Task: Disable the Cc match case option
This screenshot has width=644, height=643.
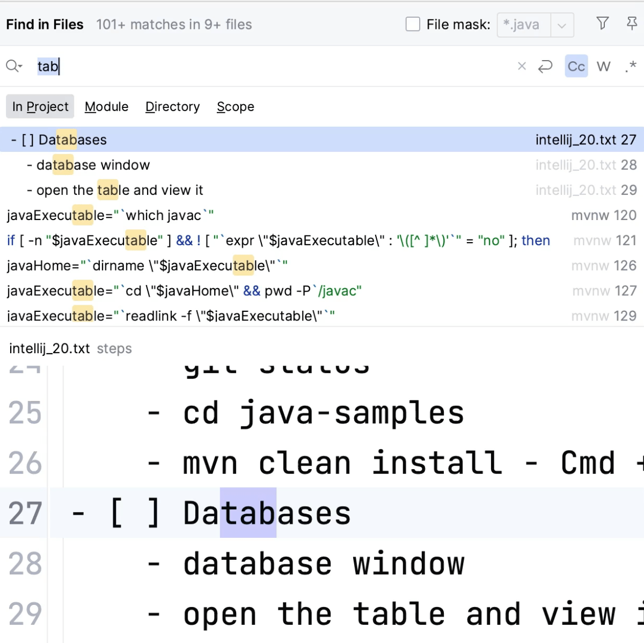Action: [576, 66]
